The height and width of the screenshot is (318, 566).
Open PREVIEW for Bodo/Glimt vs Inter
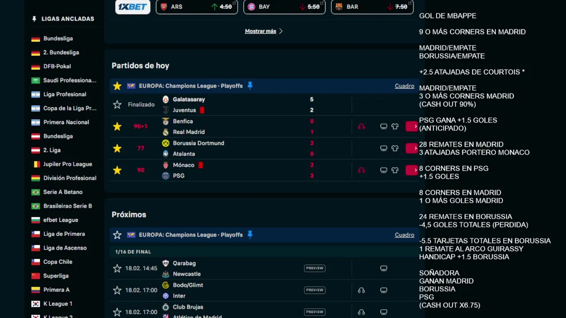click(x=314, y=290)
